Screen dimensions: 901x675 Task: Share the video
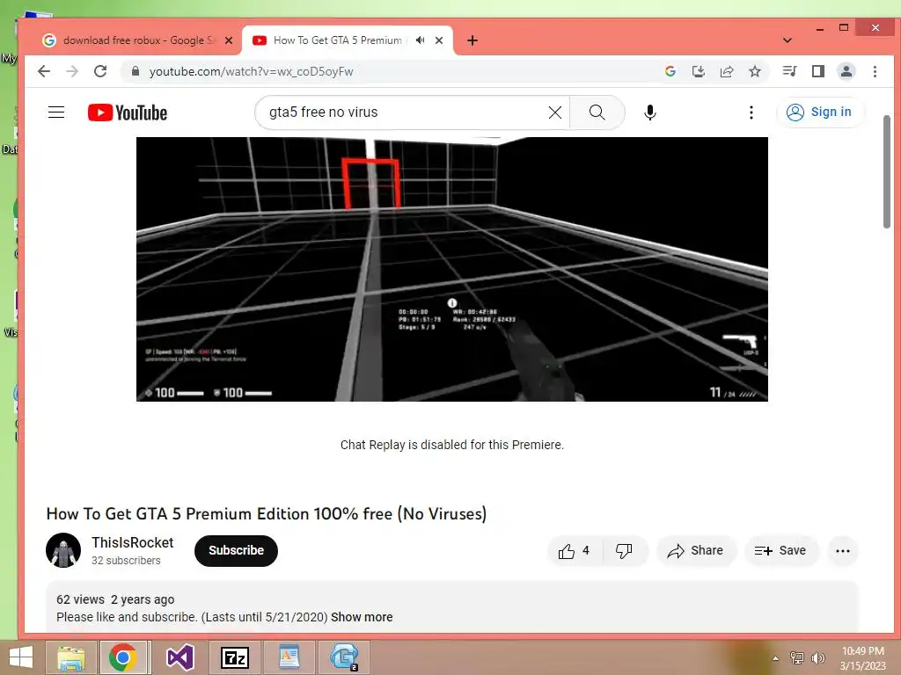point(695,551)
